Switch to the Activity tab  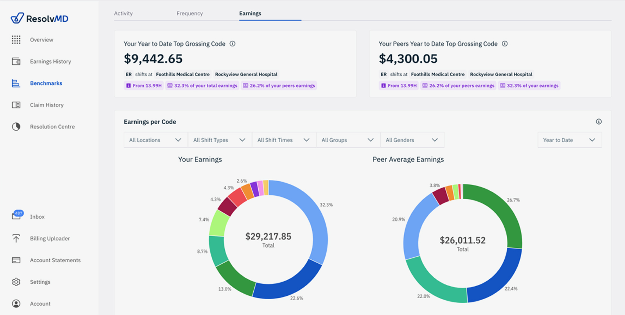coord(123,13)
